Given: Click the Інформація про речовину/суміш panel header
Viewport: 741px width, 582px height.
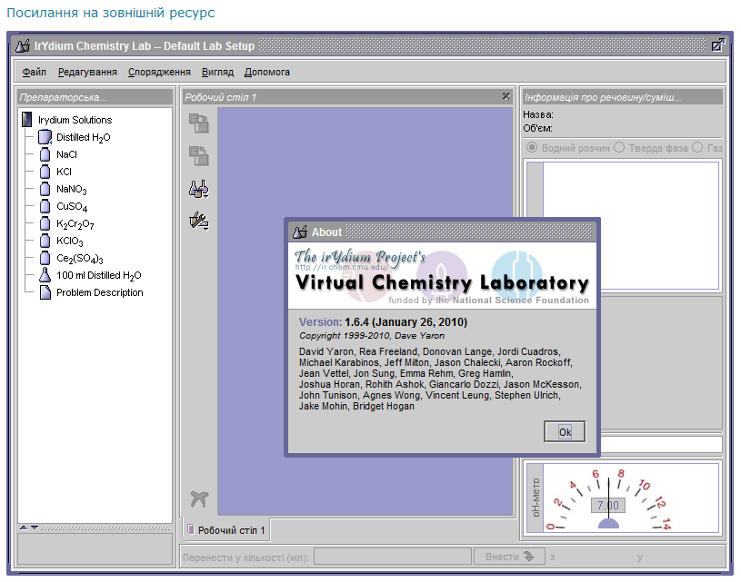Looking at the screenshot, I should pyautogui.click(x=623, y=97).
